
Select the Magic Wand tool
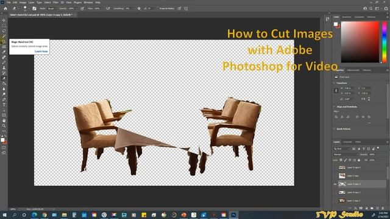click(4, 36)
